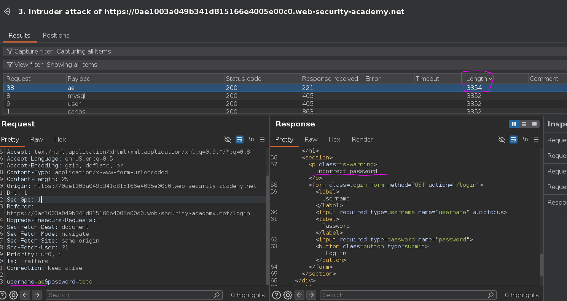This screenshot has width=567, height=301.
Task: Open the Hex tab in Response panel
Action: click(x=334, y=139)
